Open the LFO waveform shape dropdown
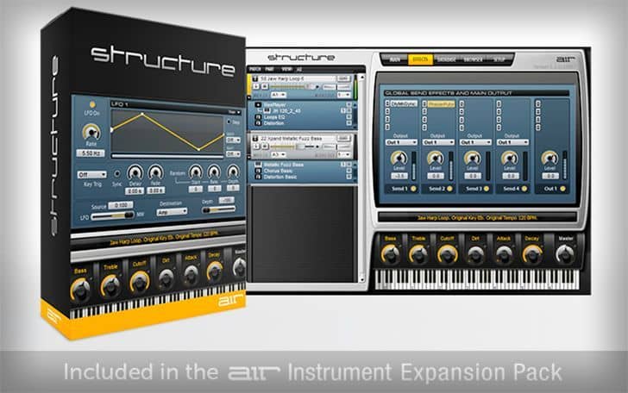 (x=235, y=112)
